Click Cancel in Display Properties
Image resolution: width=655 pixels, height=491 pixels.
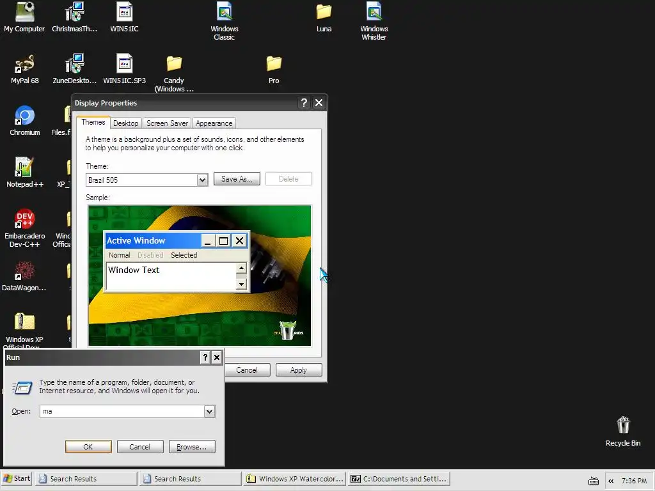click(247, 370)
